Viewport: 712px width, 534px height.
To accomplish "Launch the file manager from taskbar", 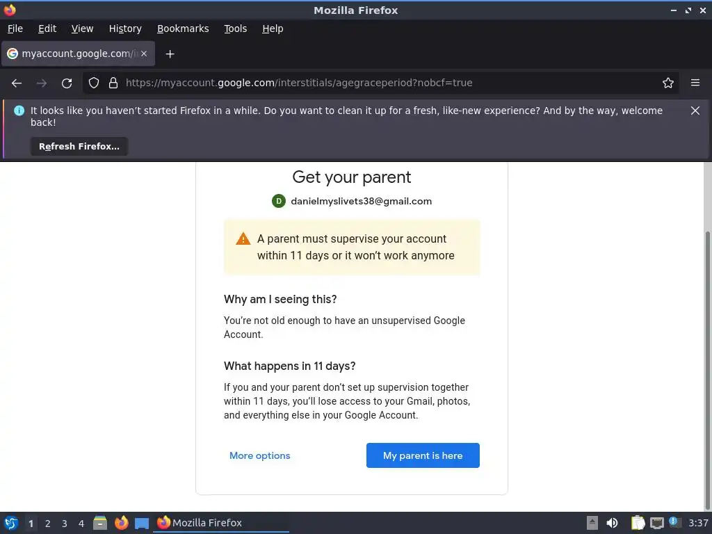I will (100, 523).
